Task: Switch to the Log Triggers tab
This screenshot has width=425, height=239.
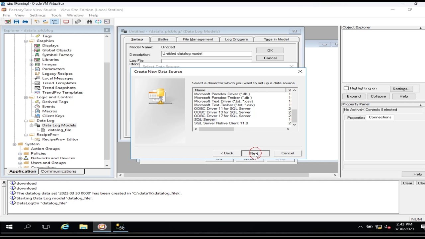Action: coord(236,39)
